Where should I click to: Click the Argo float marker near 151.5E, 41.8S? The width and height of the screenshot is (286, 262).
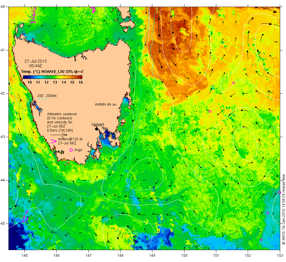233,83
